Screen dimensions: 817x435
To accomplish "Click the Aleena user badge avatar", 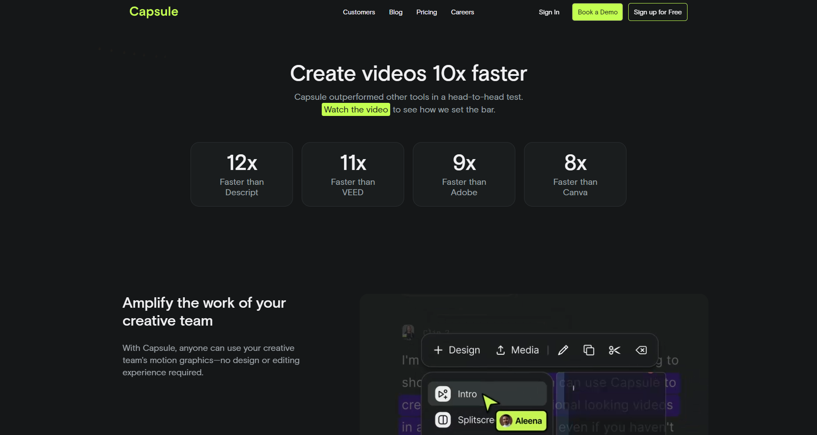I will tap(506, 421).
